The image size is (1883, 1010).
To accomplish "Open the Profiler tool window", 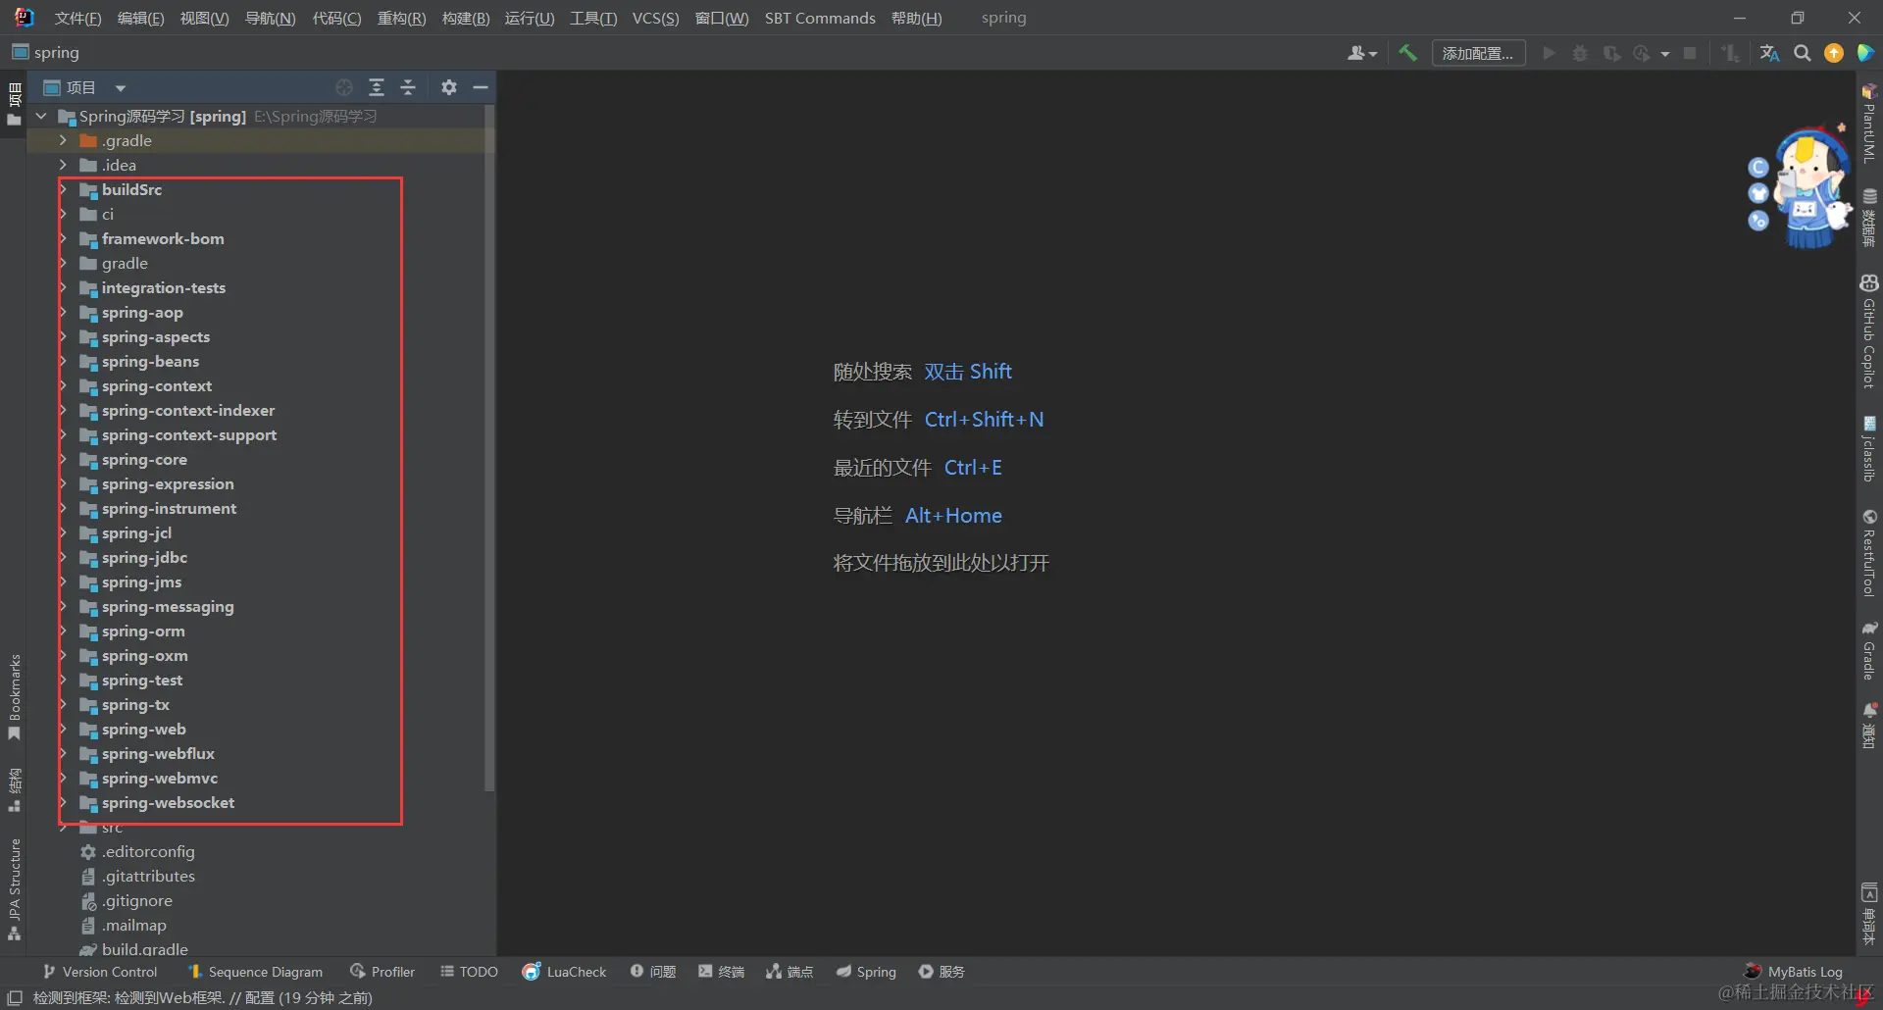I will click(x=382, y=972).
